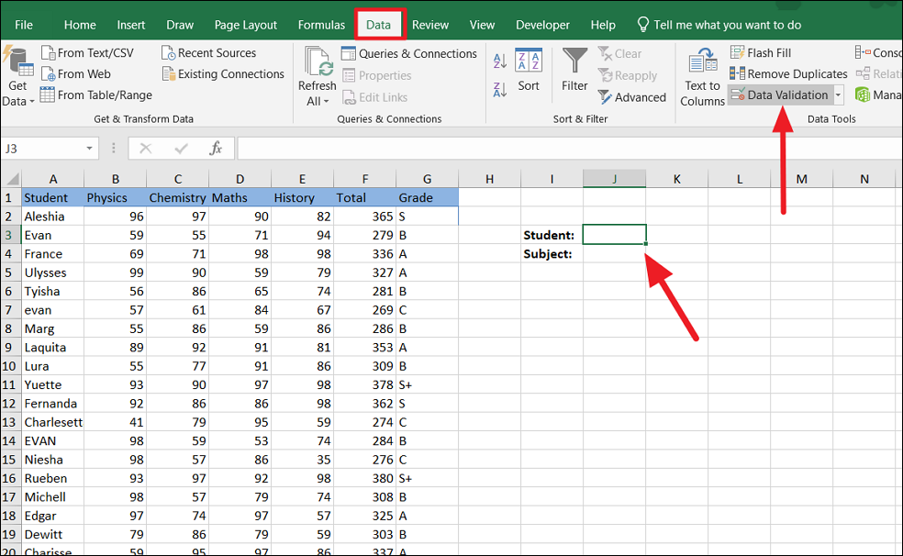Click the Insert Function fx icon
Image resolution: width=903 pixels, height=556 pixels.
click(x=216, y=149)
